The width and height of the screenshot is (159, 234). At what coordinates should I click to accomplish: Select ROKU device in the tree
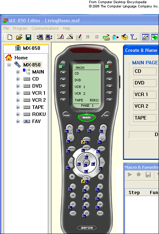(39, 114)
